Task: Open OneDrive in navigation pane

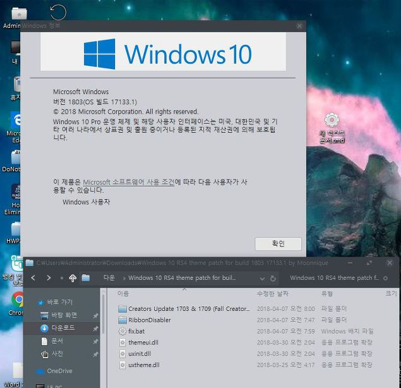Action: point(59,371)
